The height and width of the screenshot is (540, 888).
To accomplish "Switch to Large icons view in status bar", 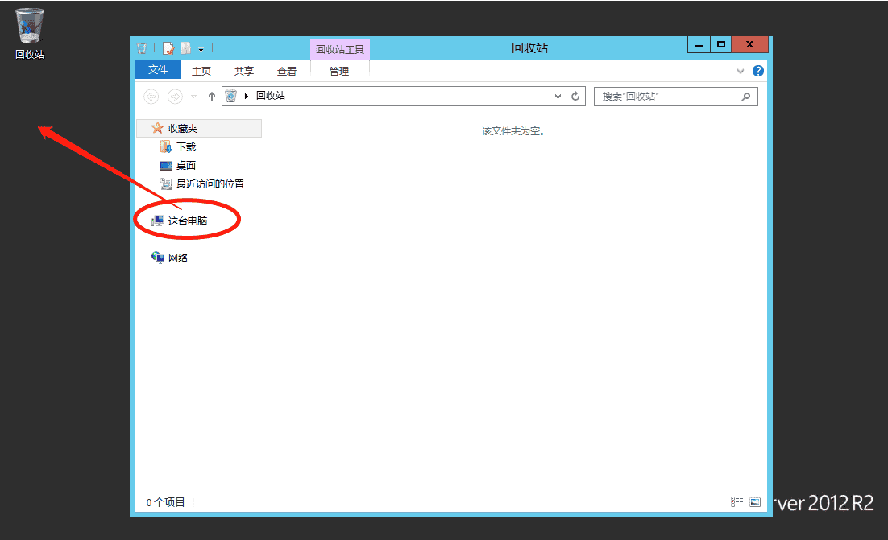I will tap(755, 501).
